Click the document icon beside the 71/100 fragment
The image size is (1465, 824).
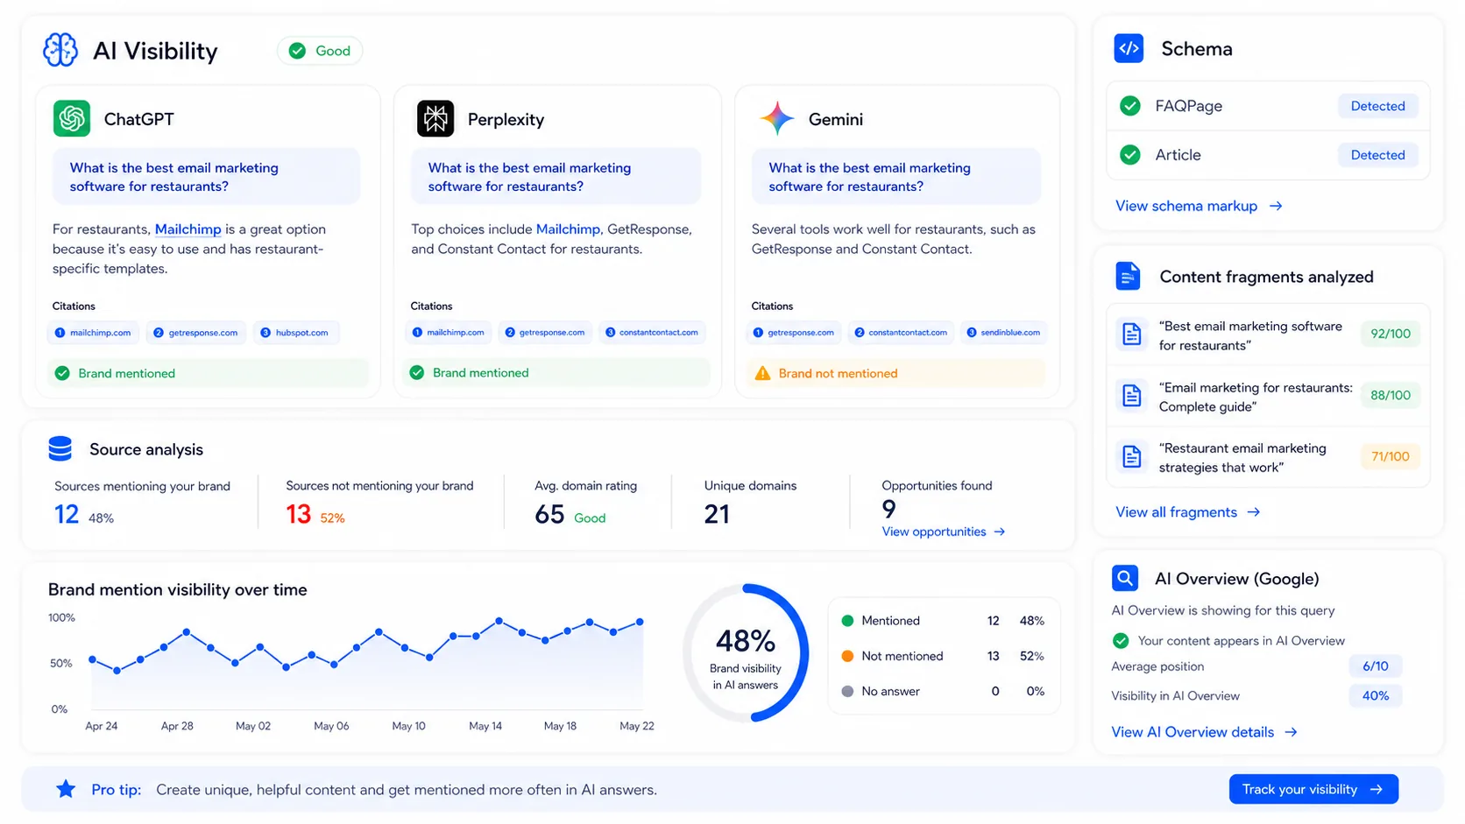pyautogui.click(x=1131, y=456)
